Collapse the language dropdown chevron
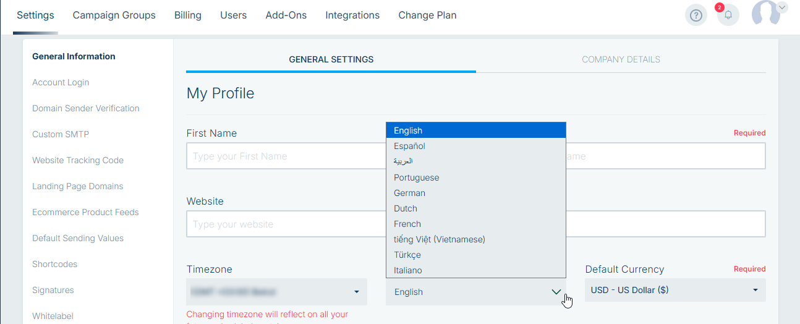 556,292
